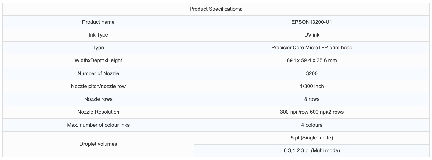Select the Nozzle Resolution label
Viewport: 432px width, 160px height.
click(98, 112)
